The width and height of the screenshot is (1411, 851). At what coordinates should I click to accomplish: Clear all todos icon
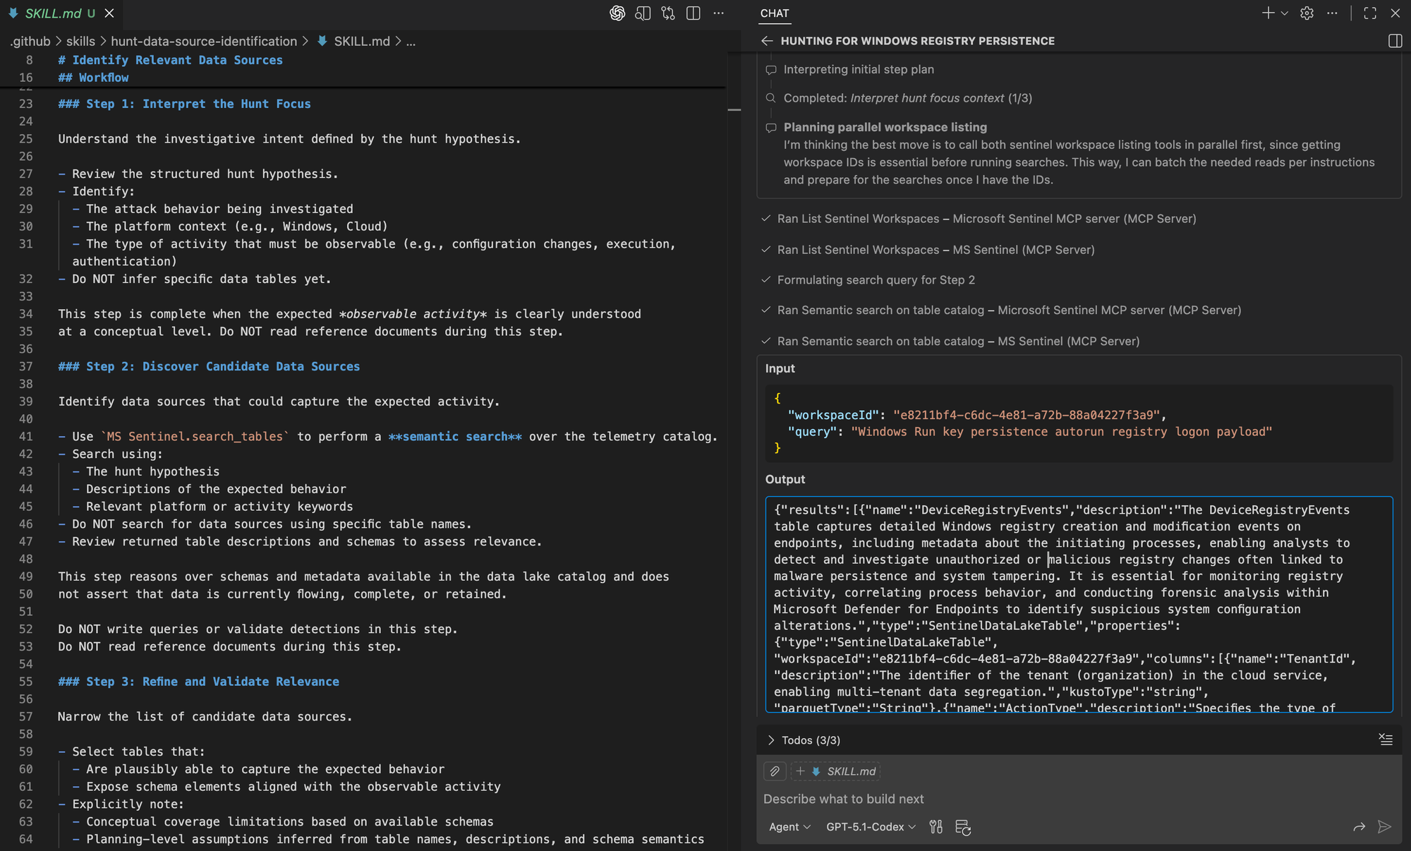click(x=1386, y=740)
